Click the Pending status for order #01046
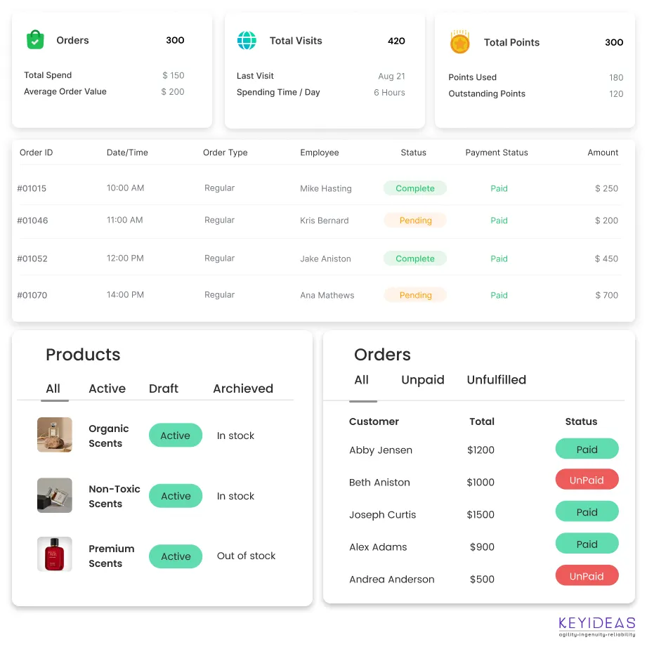This screenshot has width=647, height=647. click(415, 221)
